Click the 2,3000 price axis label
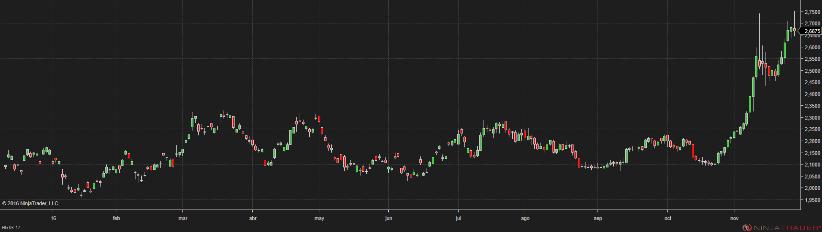Viewport: 822px width, 232px height. (x=812, y=118)
